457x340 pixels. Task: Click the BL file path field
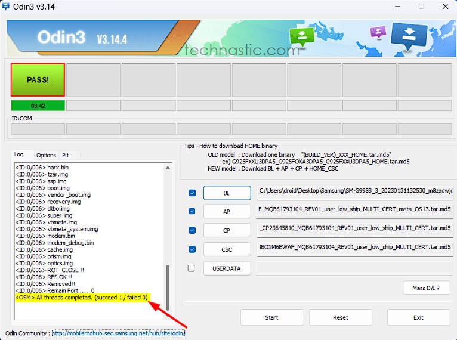[355, 193]
